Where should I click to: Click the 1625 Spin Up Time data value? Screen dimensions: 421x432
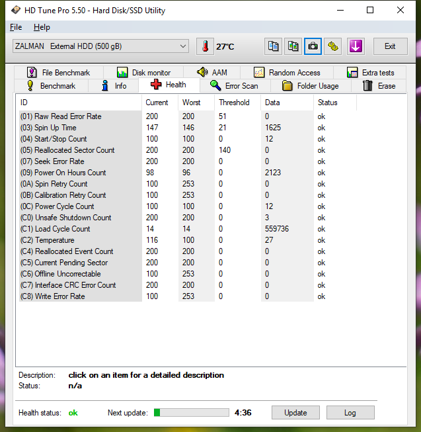tap(273, 128)
